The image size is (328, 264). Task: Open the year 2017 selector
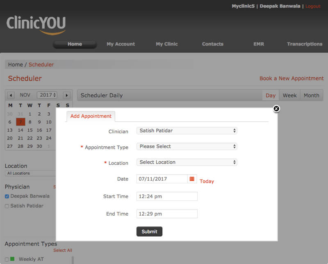point(47,95)
